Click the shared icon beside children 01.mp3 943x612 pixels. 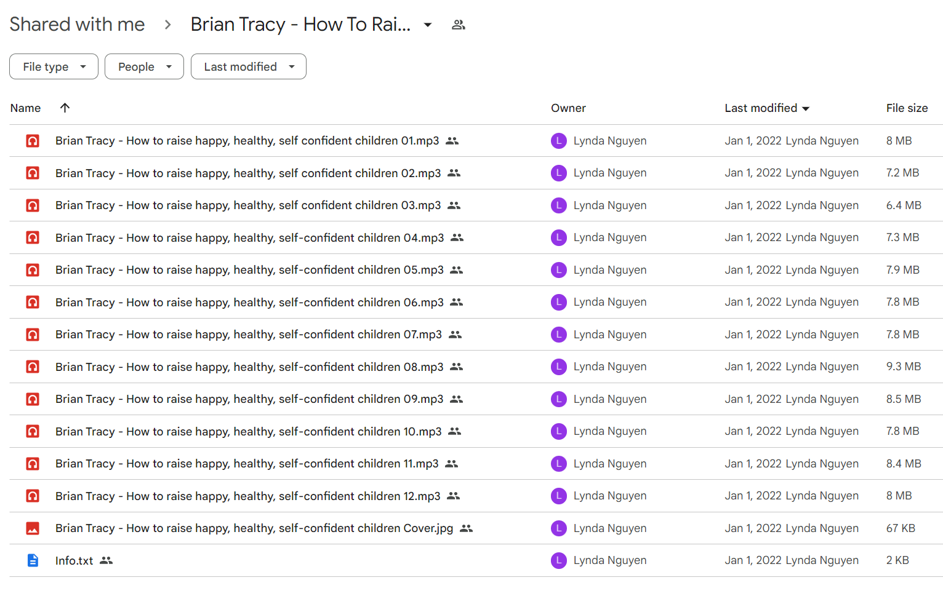pos(452,141)
